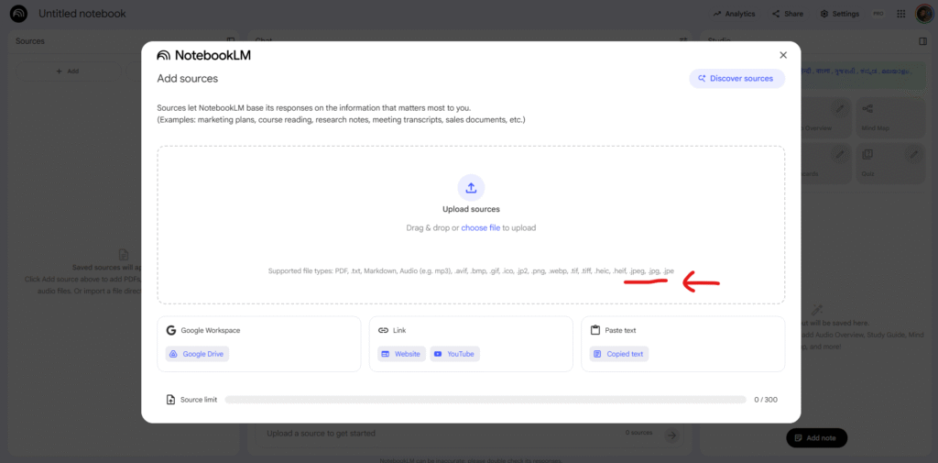This screenshot has height=463, width=938.
Task: Click the 'choose file' link
Action: click(x=480, y=227)
